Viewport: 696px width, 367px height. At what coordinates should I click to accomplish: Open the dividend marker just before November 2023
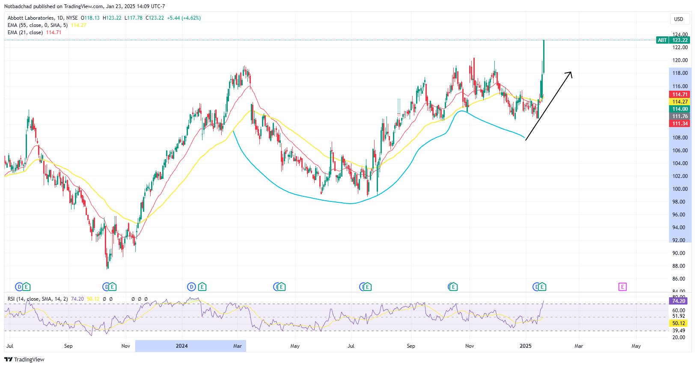click(x=106, y=287)
